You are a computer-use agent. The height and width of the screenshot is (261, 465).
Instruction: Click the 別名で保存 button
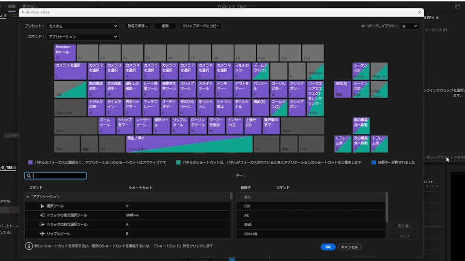pos(138,26)
